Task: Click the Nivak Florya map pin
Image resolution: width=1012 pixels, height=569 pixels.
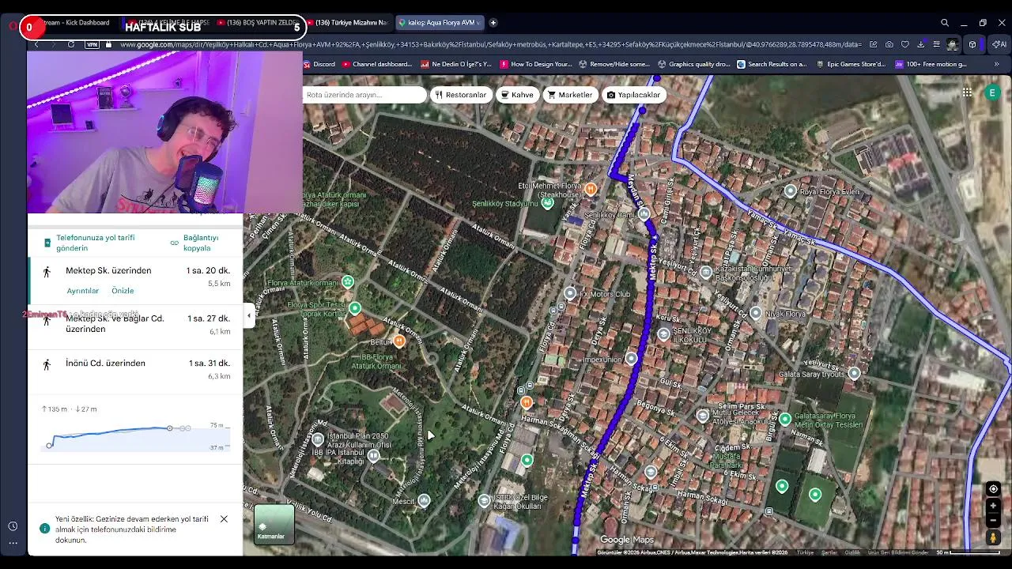Action: click(x=756, y=313)
